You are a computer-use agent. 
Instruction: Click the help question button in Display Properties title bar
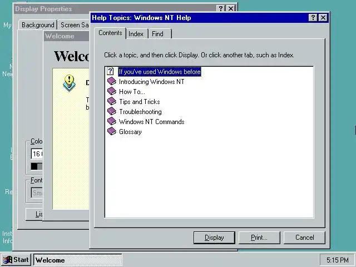[221, 9]
